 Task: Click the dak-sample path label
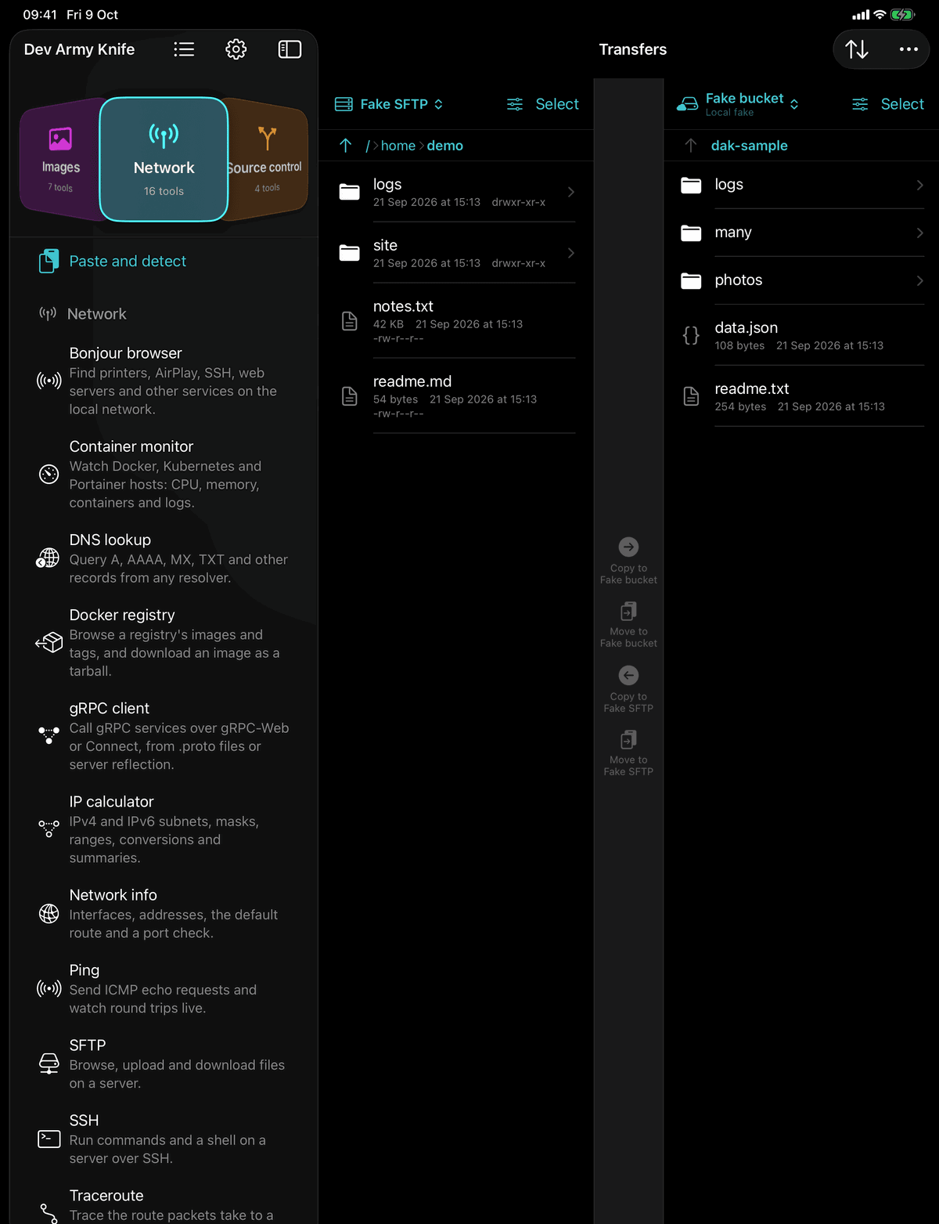point(749,146)
